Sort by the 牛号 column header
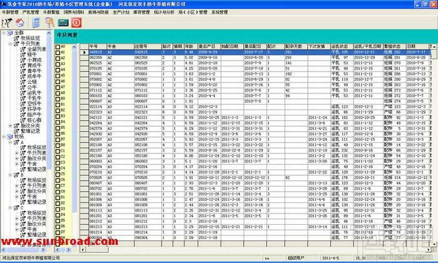 pos(98,46)
